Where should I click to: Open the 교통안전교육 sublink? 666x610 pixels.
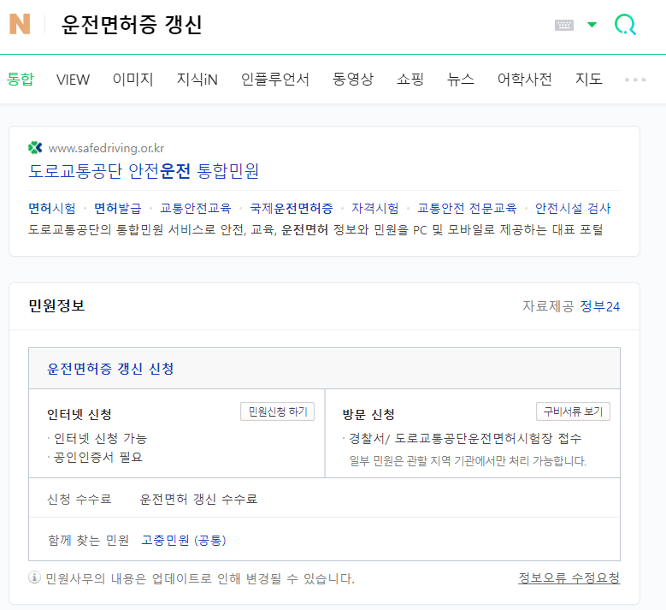tap(196, 208)
